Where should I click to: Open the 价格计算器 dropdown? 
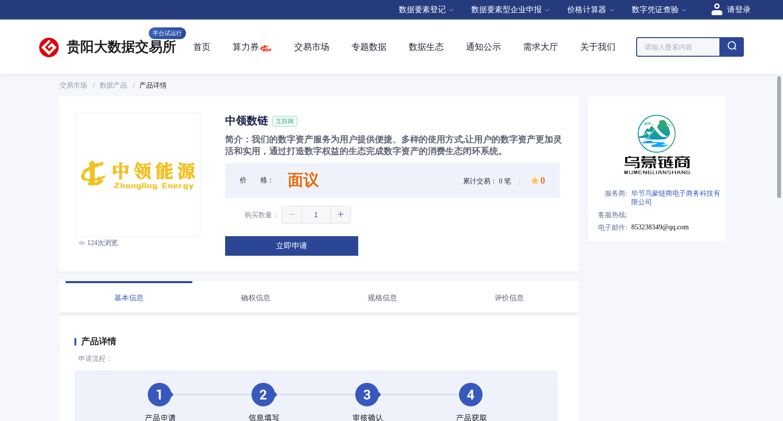591,10
